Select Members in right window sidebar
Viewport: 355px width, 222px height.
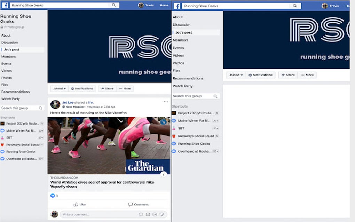pyautogui.click(x=180, y=40)
